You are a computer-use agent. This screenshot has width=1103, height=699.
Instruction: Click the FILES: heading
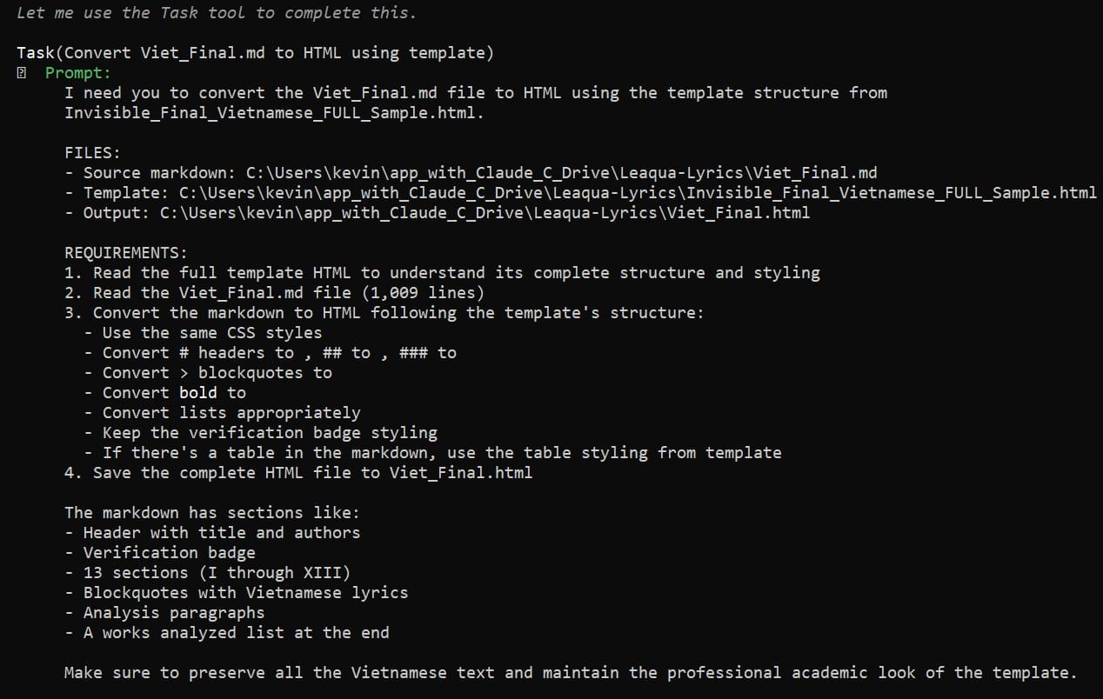click(92, 153)
